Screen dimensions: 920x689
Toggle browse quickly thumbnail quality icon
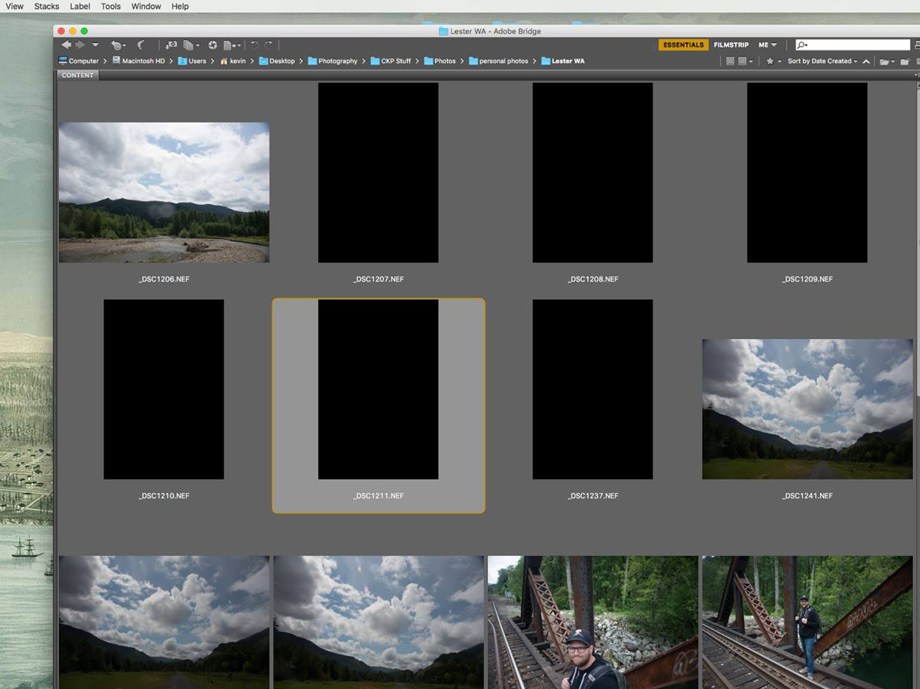730,62
